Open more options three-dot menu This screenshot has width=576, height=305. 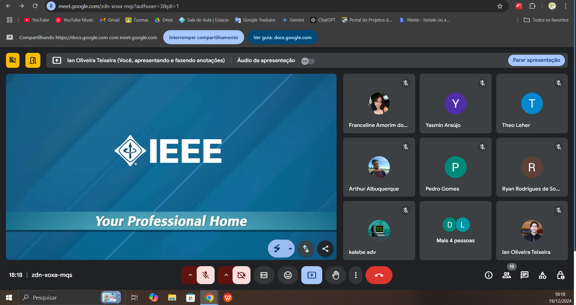click(356, 275)
